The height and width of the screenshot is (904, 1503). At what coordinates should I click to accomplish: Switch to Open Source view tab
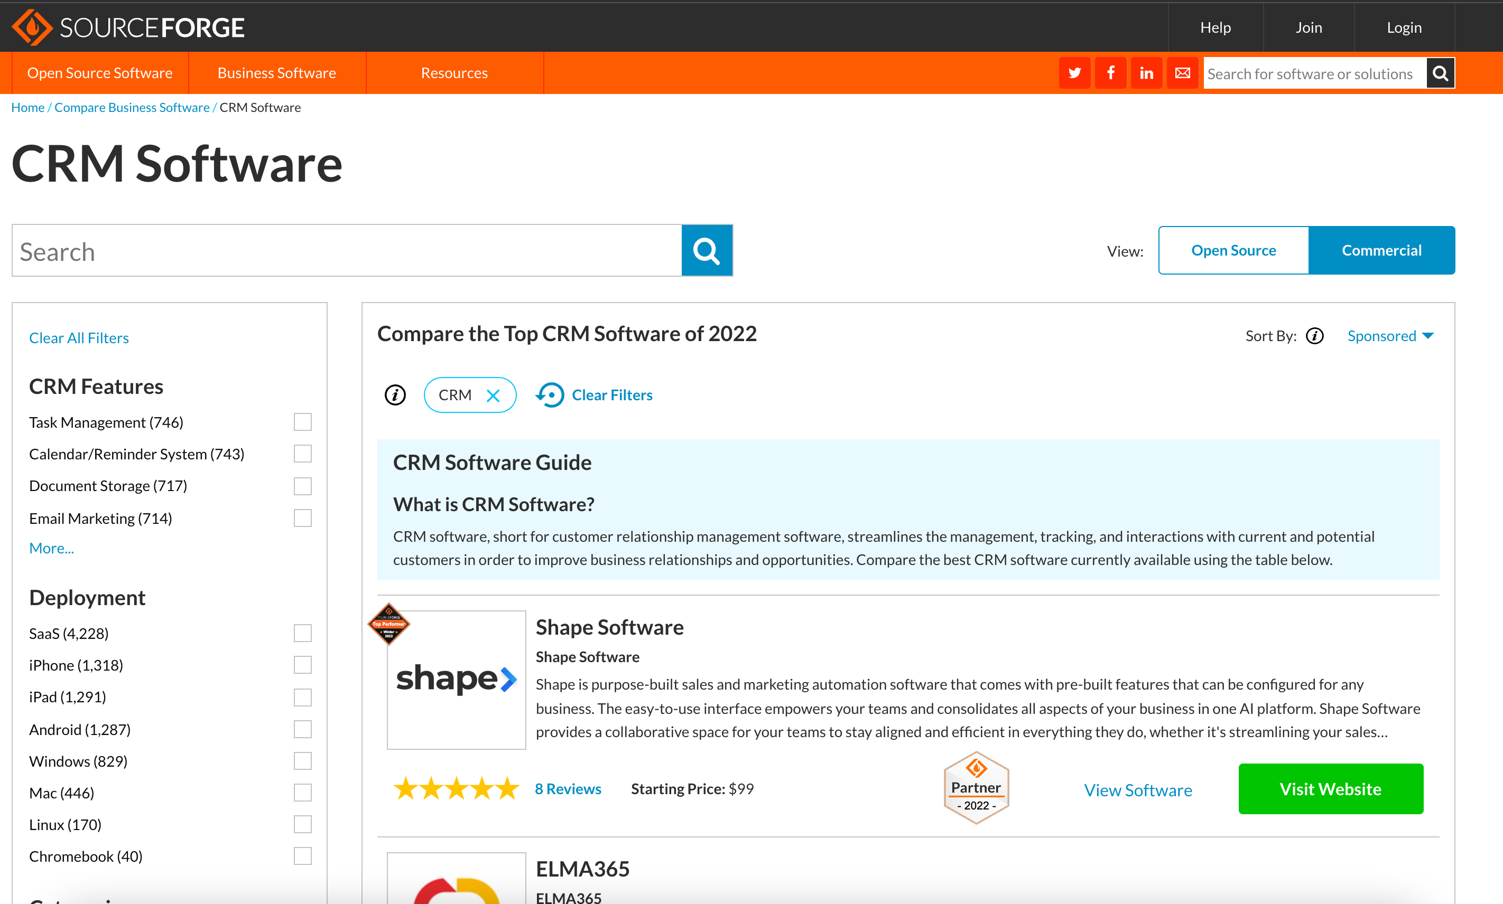click(1233, 250)
